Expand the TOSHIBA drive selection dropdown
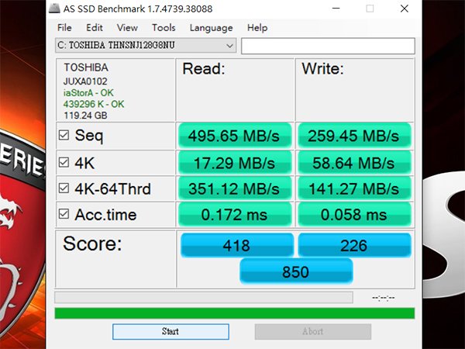 pos(229,46)
